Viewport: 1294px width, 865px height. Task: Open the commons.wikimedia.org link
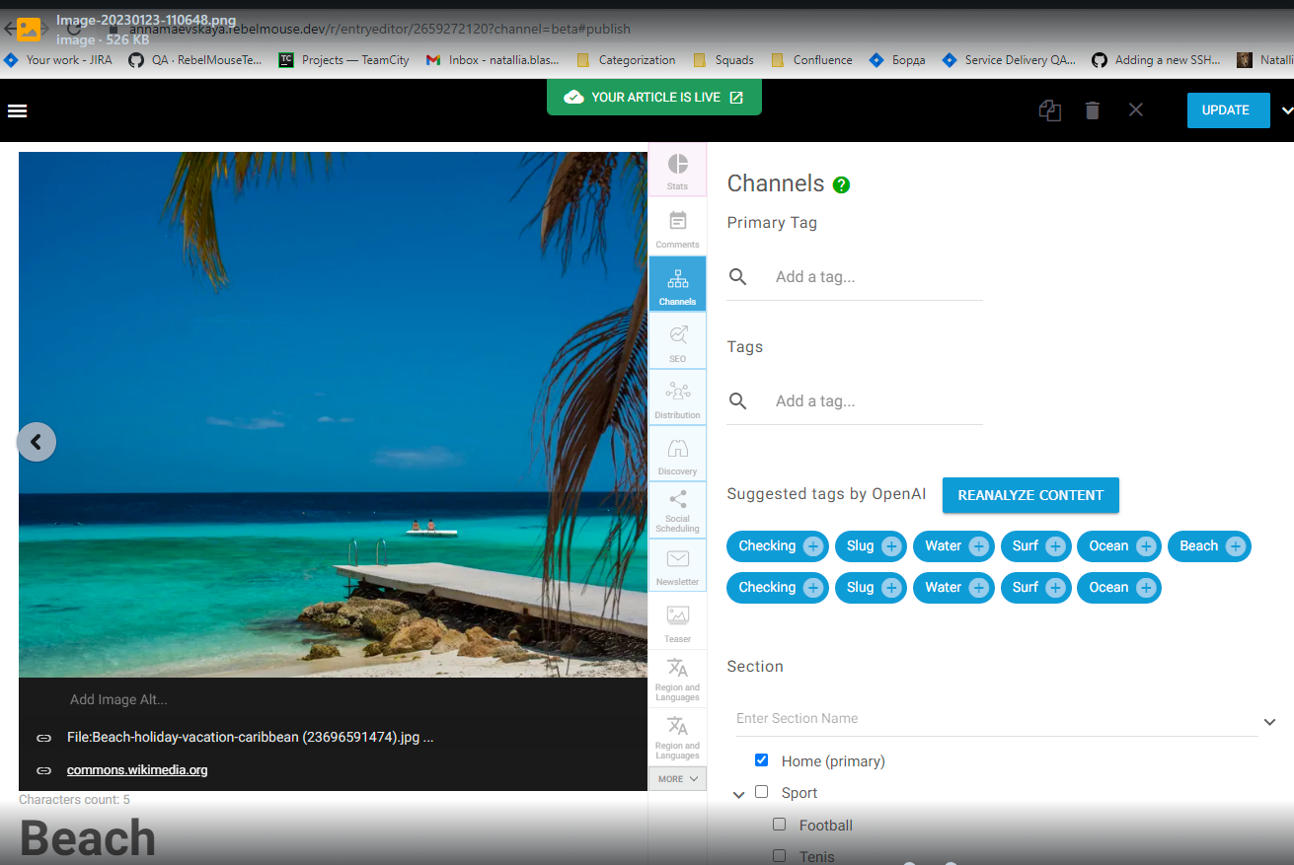137,769
